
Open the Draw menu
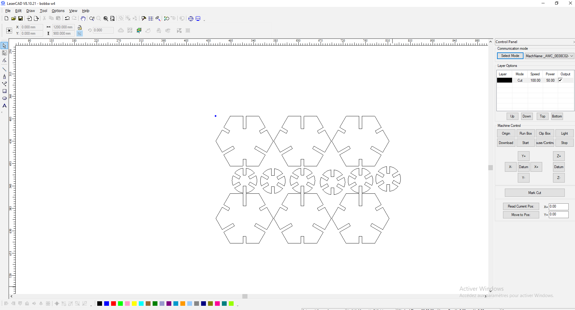pos(30,11)
